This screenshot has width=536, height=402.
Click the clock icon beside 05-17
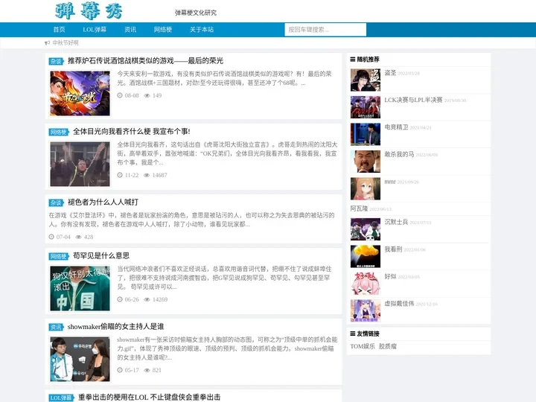click(120, 370)
